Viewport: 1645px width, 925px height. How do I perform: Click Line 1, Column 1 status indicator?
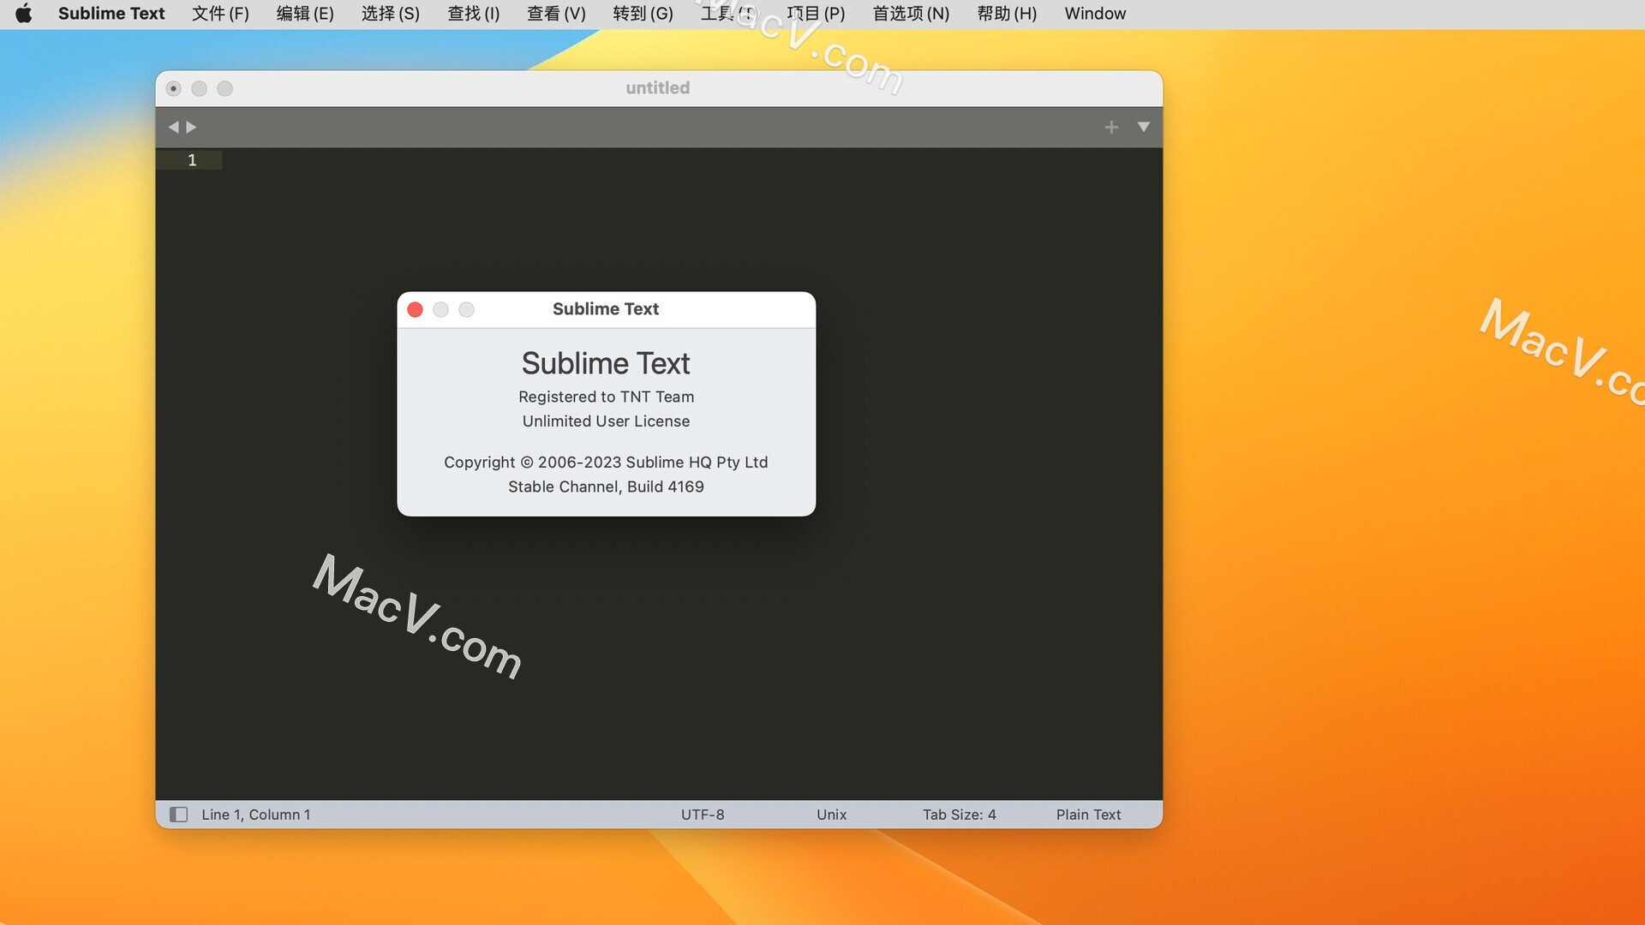click(254, 815)
